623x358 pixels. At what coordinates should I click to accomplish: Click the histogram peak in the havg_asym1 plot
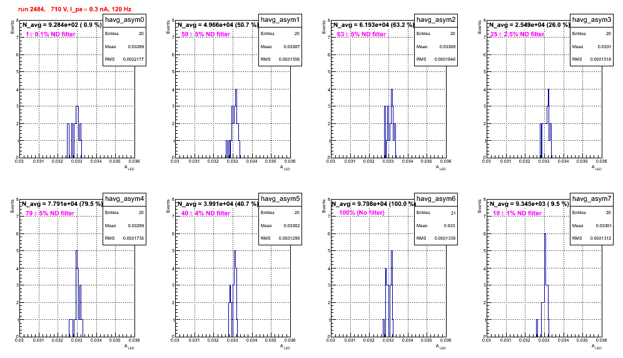(x=236, y=89)
